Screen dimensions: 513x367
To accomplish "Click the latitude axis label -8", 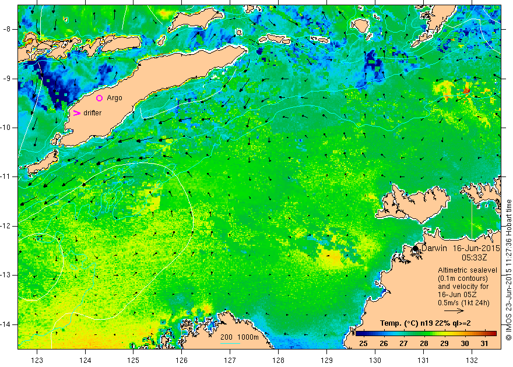I will tap(6, 29).
